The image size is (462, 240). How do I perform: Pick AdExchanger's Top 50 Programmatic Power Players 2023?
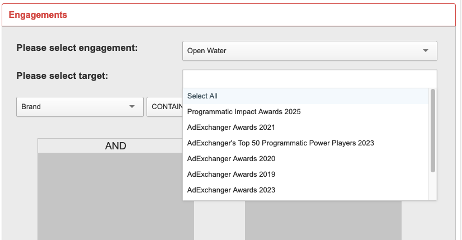(x=306, y=143)
